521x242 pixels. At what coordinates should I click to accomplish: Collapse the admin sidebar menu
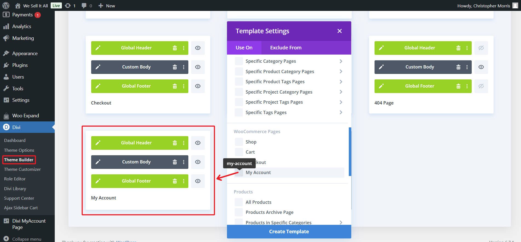[23, 239]
